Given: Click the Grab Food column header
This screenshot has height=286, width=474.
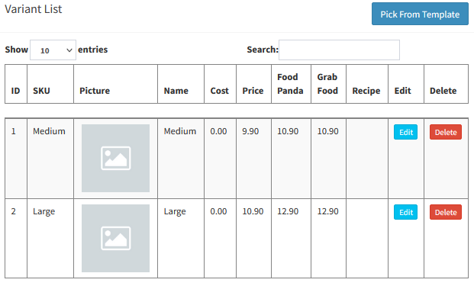Looking at the screenshot, I should [329, 84].
